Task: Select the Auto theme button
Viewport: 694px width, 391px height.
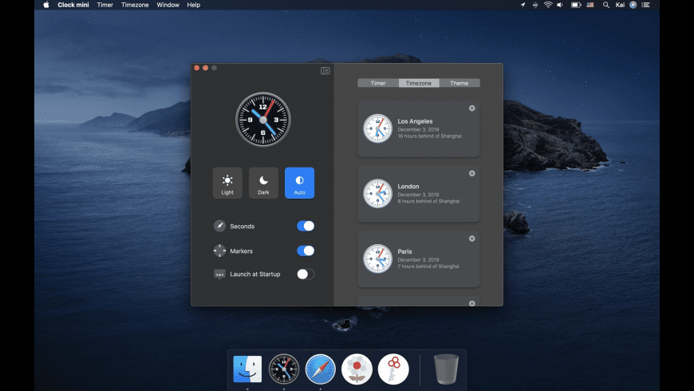Action: (299, 183)
